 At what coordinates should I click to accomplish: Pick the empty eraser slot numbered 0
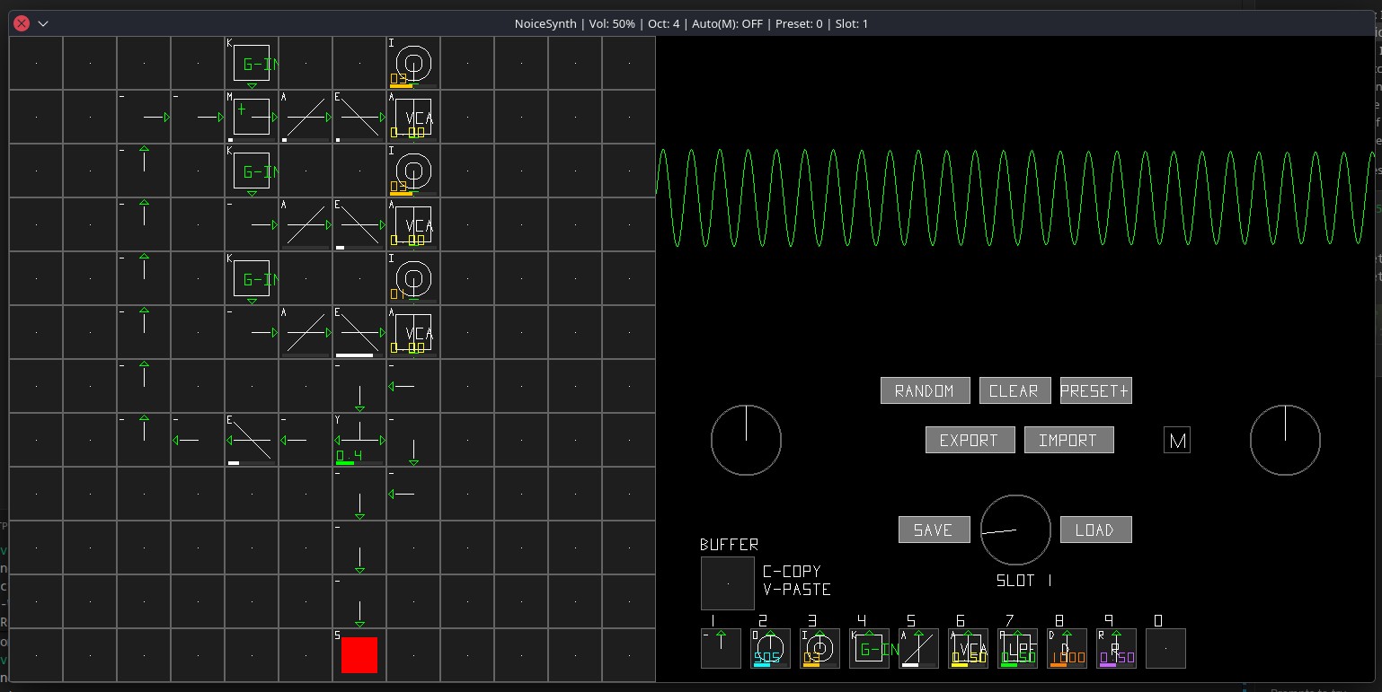point(1165,648)
